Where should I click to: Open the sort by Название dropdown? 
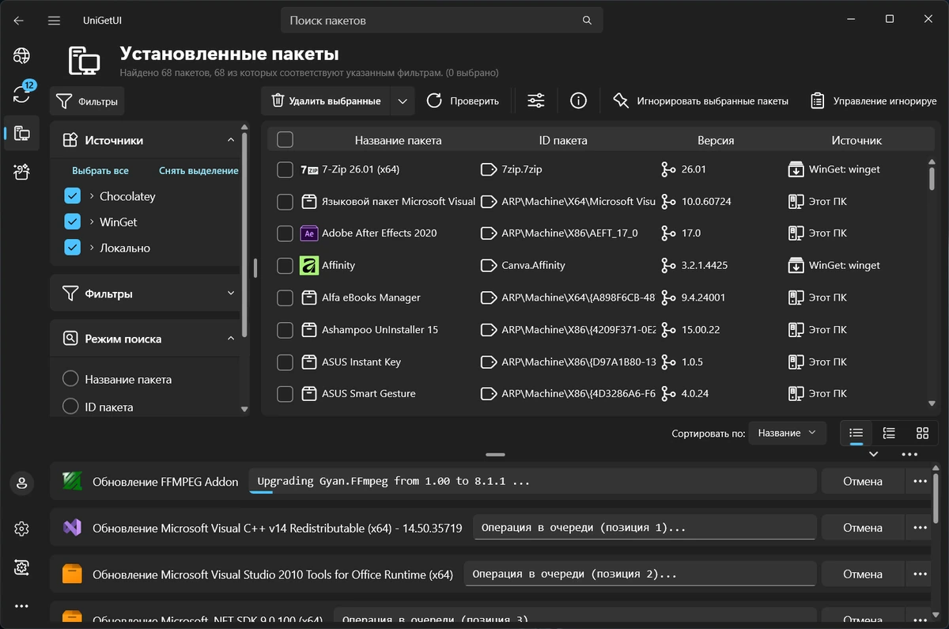[787, 433]
